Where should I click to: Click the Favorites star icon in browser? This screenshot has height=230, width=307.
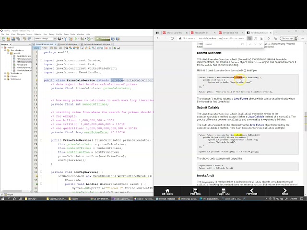click(269, 38)
